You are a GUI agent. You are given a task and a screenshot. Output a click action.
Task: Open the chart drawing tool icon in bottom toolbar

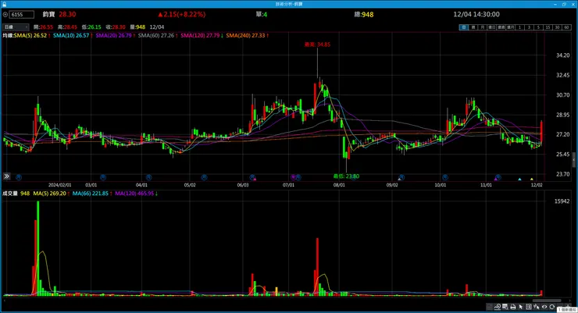pyautogui.click(x=498, y=307)
